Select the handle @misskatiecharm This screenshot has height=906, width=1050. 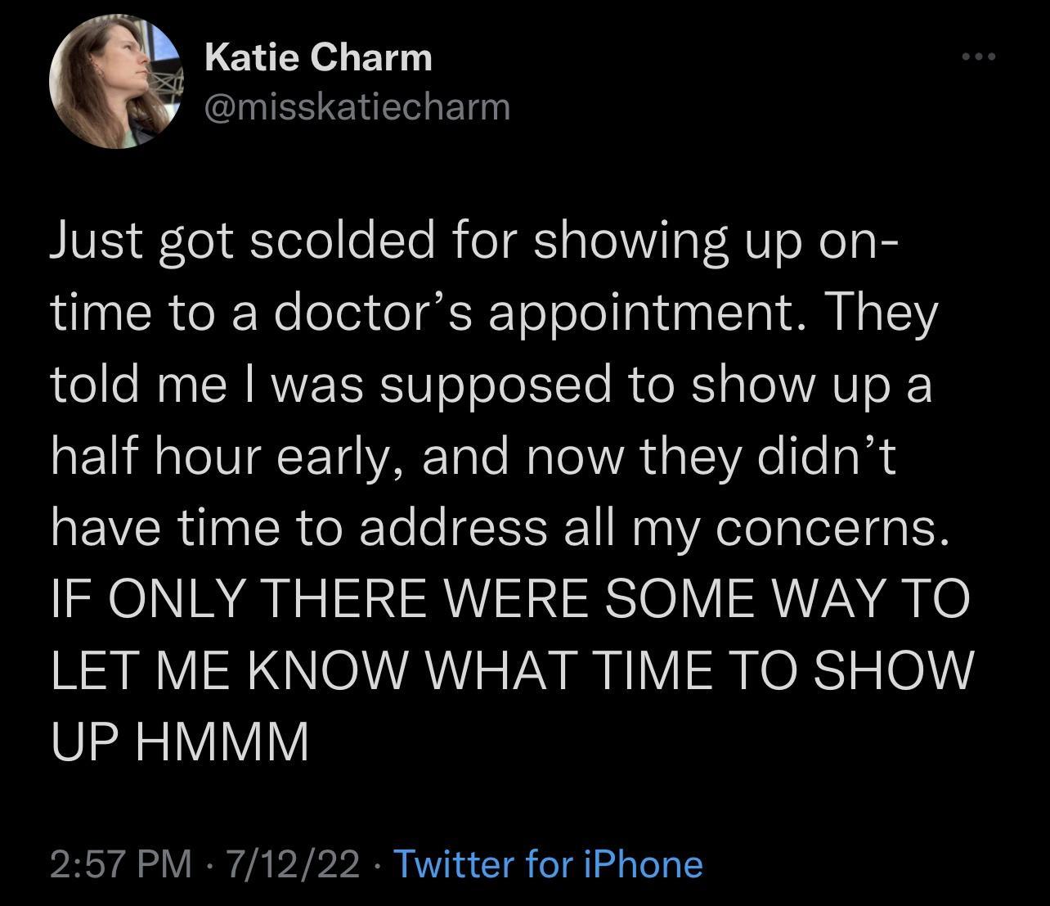point(357,105)
